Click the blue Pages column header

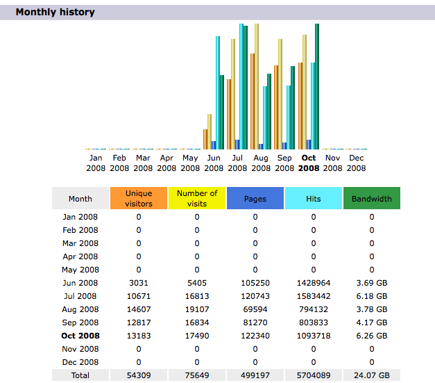(x=255, y=198)
